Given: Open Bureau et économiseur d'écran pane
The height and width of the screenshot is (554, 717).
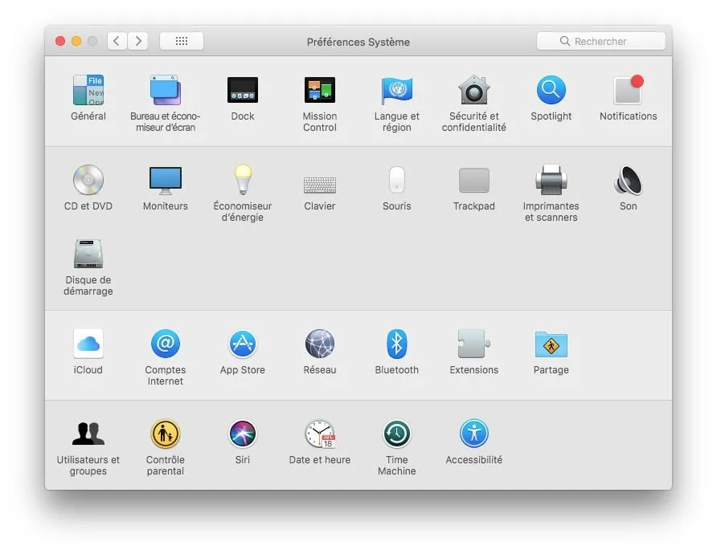Looking at the screenshot, I should 165,90.
